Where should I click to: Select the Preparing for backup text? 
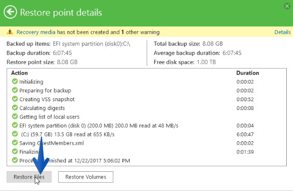point(45,90)
